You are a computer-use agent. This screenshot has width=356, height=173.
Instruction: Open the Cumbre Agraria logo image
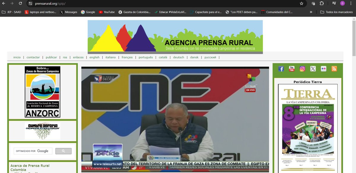tap(42, 131)
